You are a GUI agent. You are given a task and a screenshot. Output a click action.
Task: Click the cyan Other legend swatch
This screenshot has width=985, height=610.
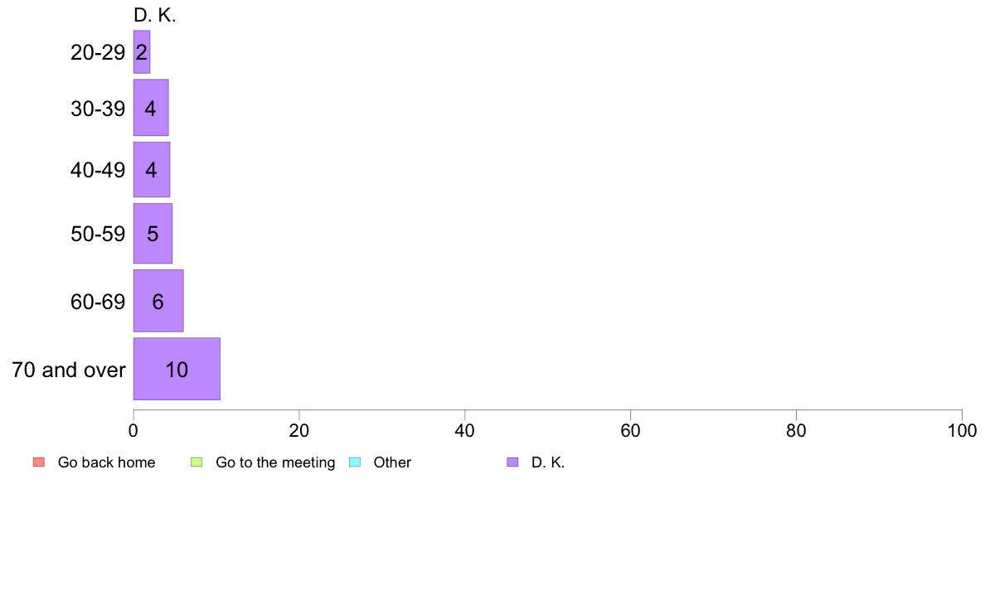coord(355,462)
